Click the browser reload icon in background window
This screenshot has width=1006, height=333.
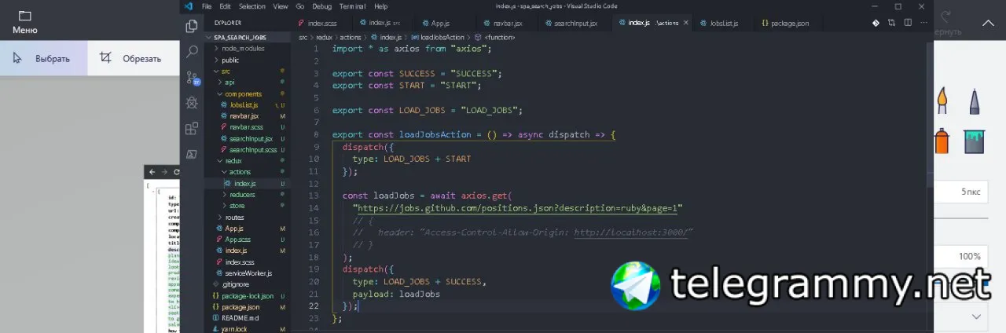[x=176, y=172]
